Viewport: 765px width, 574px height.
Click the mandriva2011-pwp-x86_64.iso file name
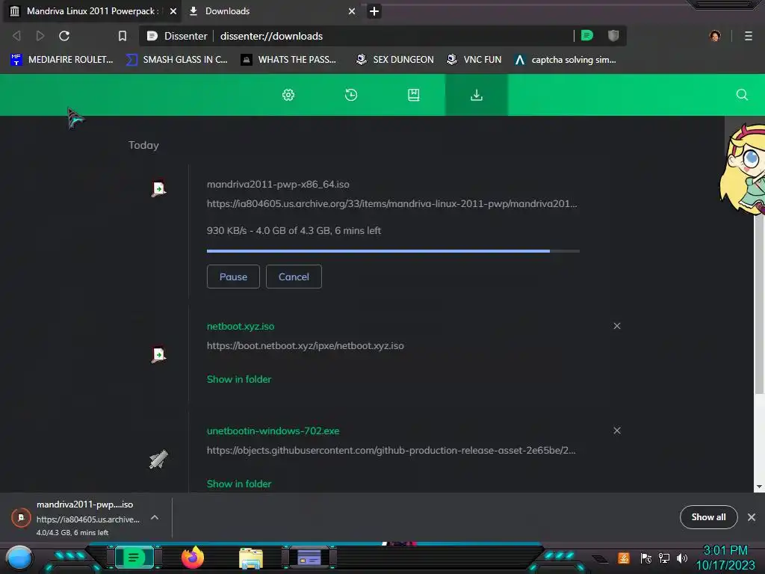point(278,185)
